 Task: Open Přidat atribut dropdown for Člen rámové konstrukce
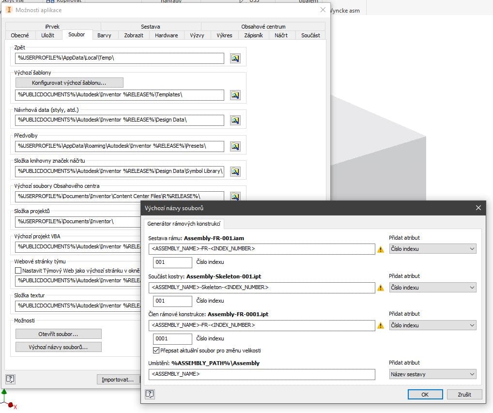point(432,325)
